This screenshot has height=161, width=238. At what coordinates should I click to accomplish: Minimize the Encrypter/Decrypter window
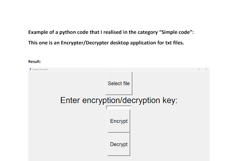pyautogui.click(x=192, y=69)
